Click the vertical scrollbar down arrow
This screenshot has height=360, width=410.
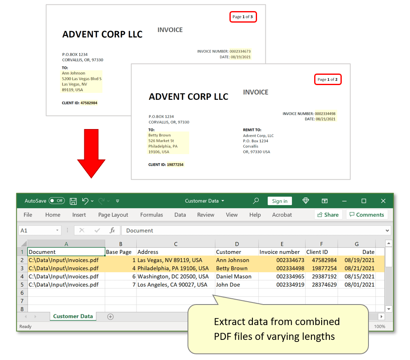[389, 309]
